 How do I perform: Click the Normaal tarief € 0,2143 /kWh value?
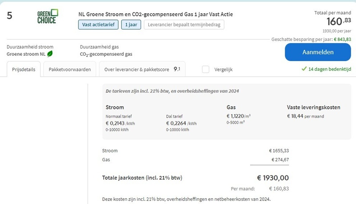pos(120,123)
